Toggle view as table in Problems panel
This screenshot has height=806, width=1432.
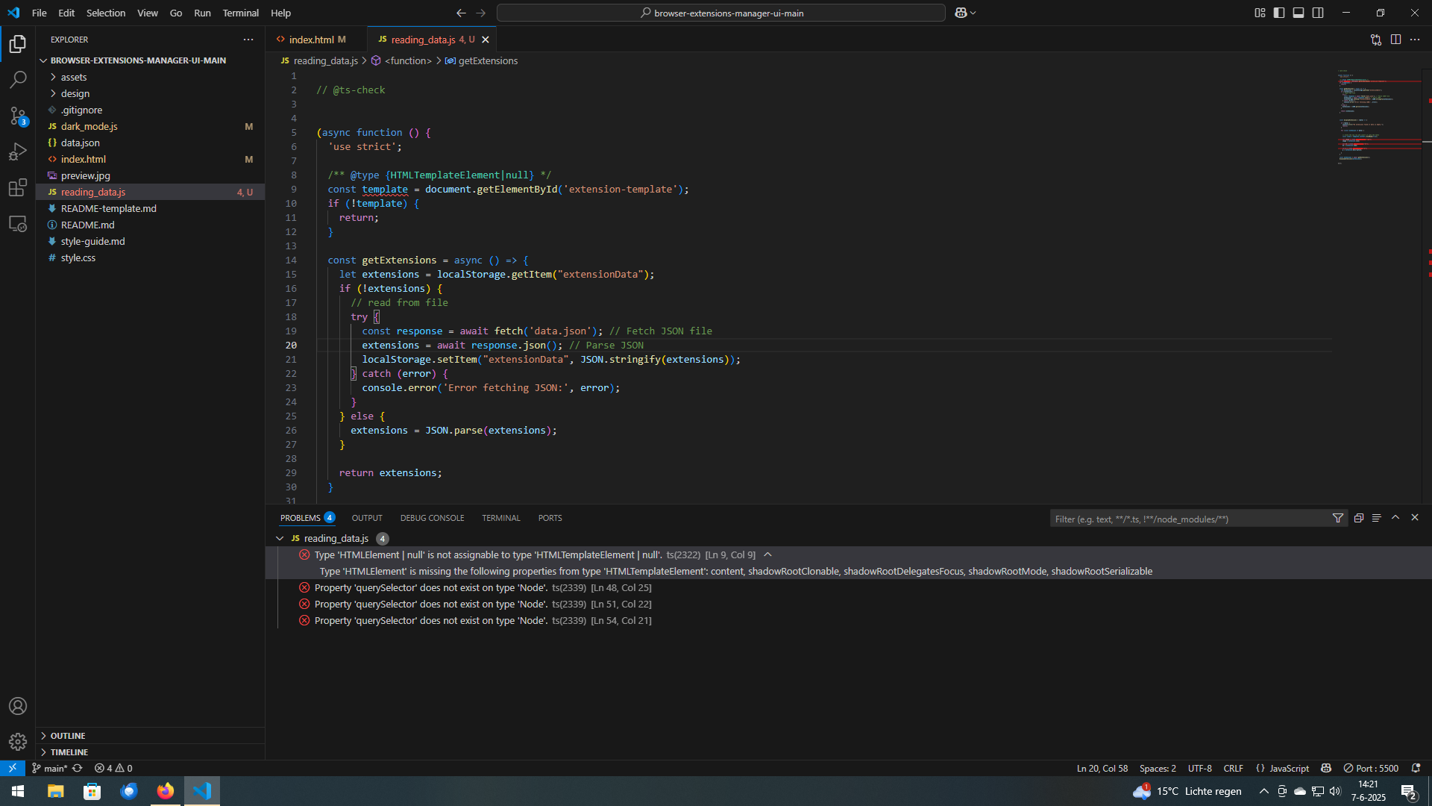(x=1377, y=518)
